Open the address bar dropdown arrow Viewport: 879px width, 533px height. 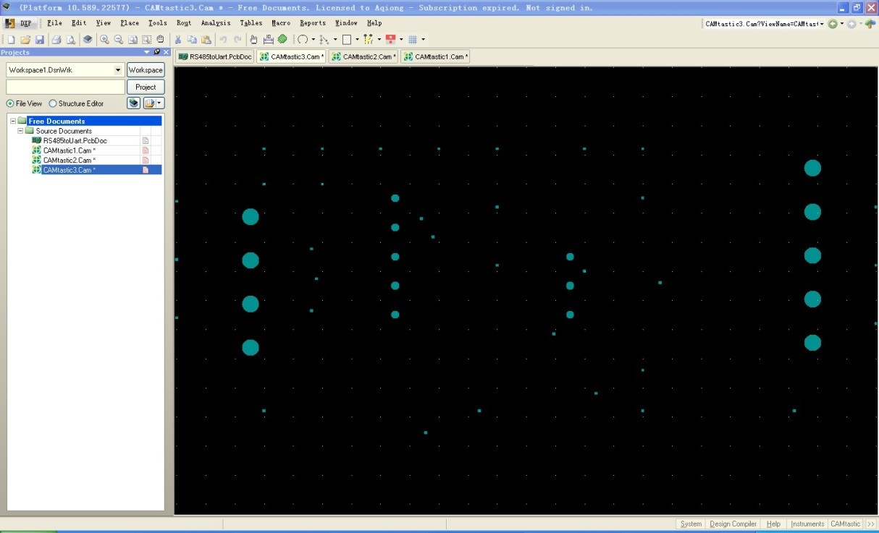822,24
